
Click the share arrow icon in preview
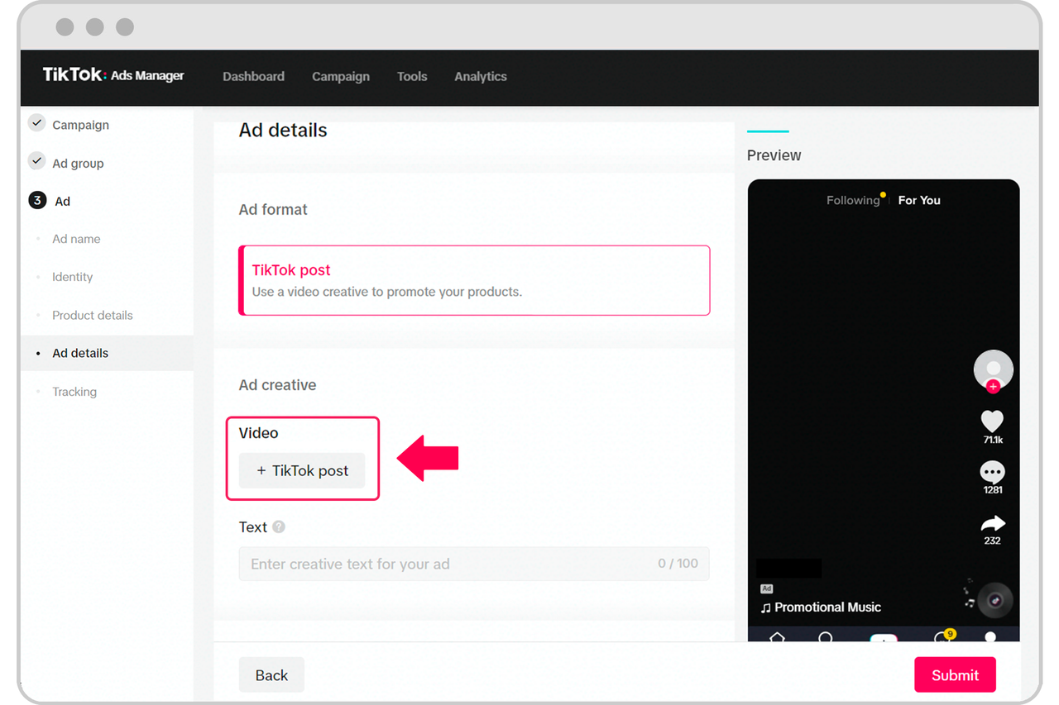coord(993,523)
